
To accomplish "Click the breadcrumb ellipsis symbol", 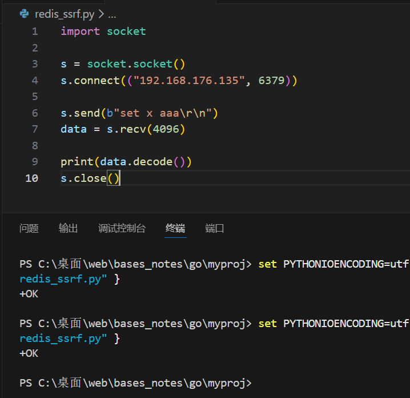I will (x=112, y=17).
